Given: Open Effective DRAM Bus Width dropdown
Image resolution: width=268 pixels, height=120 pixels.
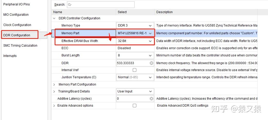Looking at the screenshot, I should (x=150, y=41).
